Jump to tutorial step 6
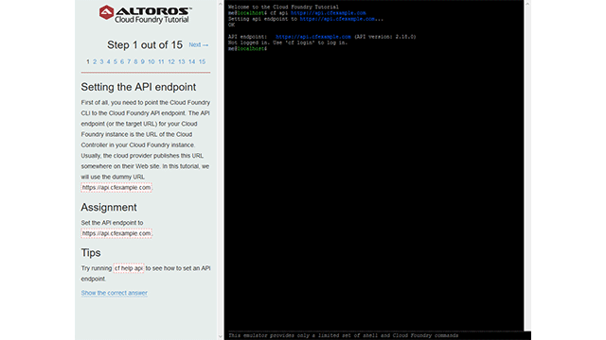The width and height of the screenshot is (606, 340). tap(122, 61)
